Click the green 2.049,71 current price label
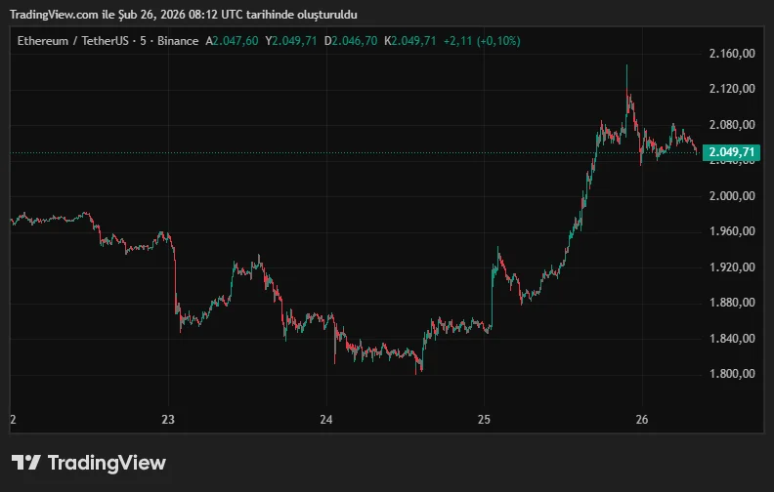The width and height of the screenshot is (774, 492). [x=732, y=152]
